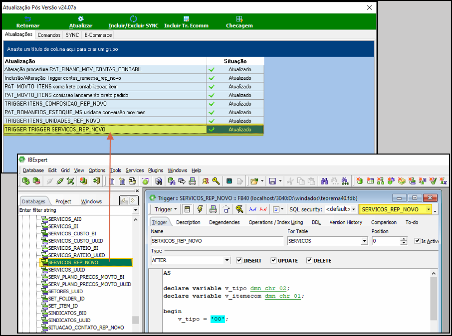
Task: Click IBExpert function fx toolbar icon
Action: pyautogui.click(x=443, y=181)
